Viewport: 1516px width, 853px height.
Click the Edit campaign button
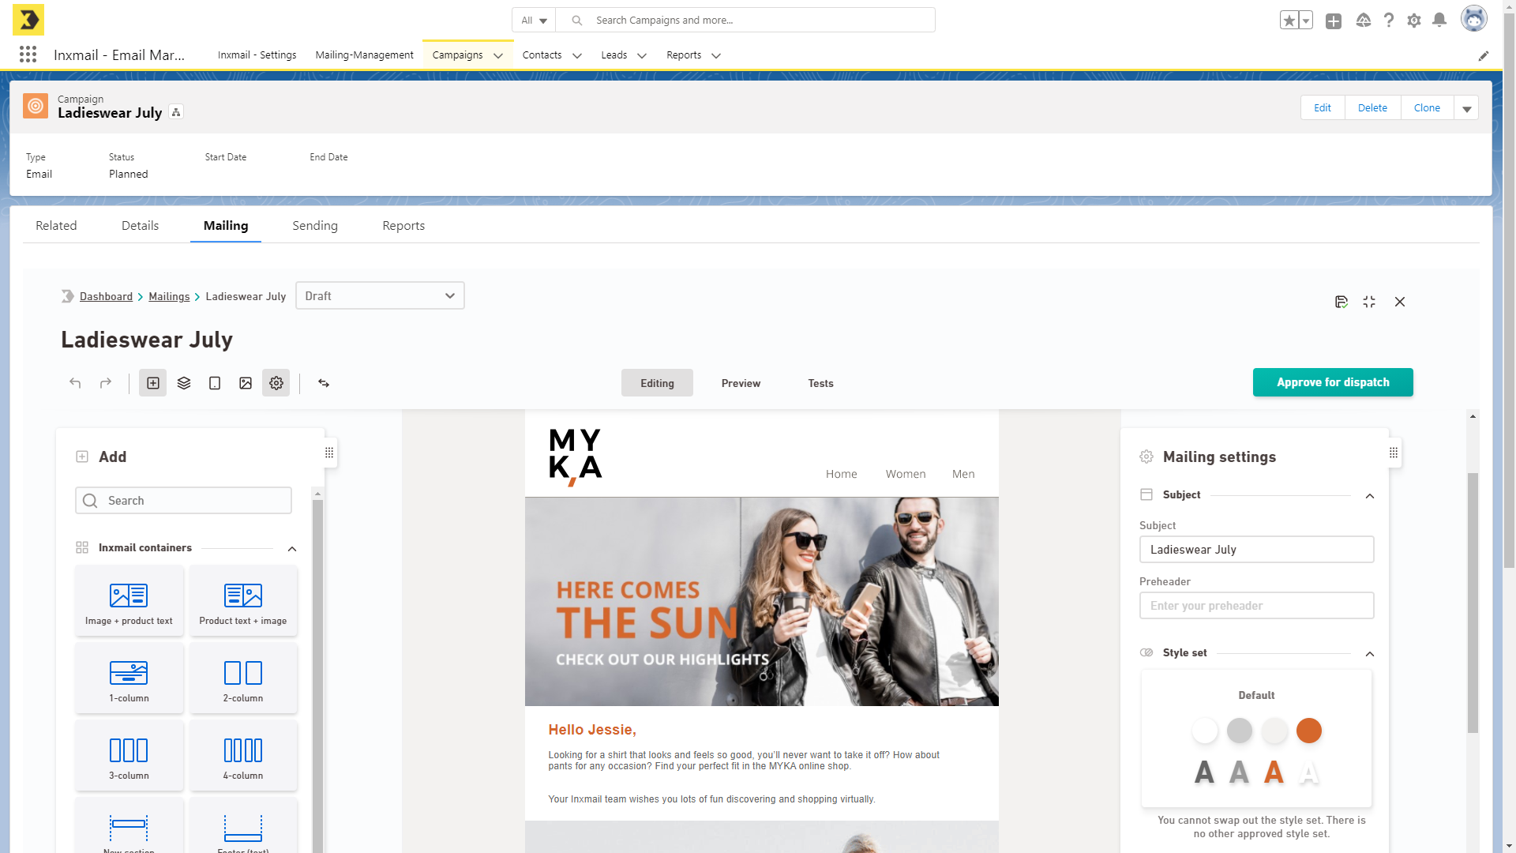[x=1323, y=108]
